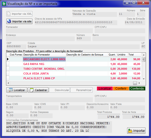Click into the Informações Complementares text area

click(x=59, y=127)
